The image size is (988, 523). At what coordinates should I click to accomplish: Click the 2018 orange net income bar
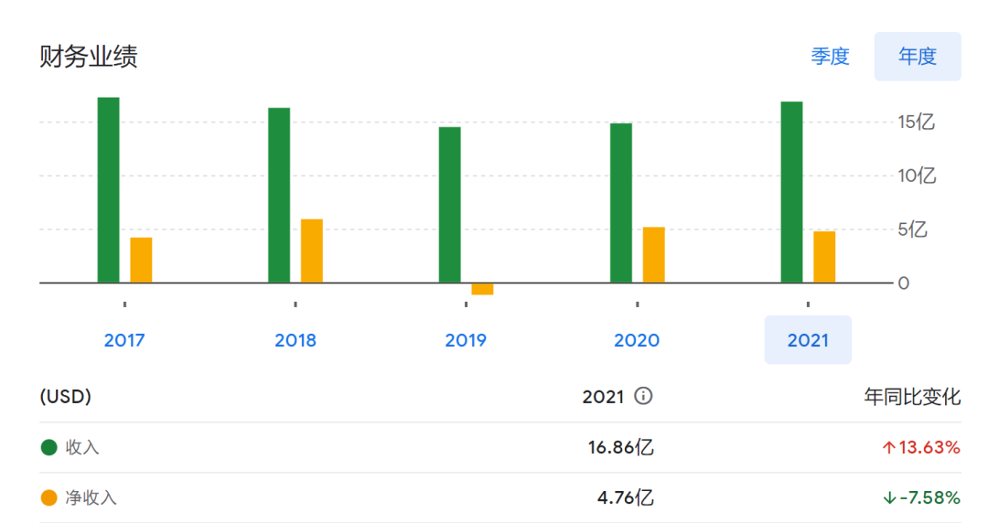pyautogui.click(x=312, y=251)
